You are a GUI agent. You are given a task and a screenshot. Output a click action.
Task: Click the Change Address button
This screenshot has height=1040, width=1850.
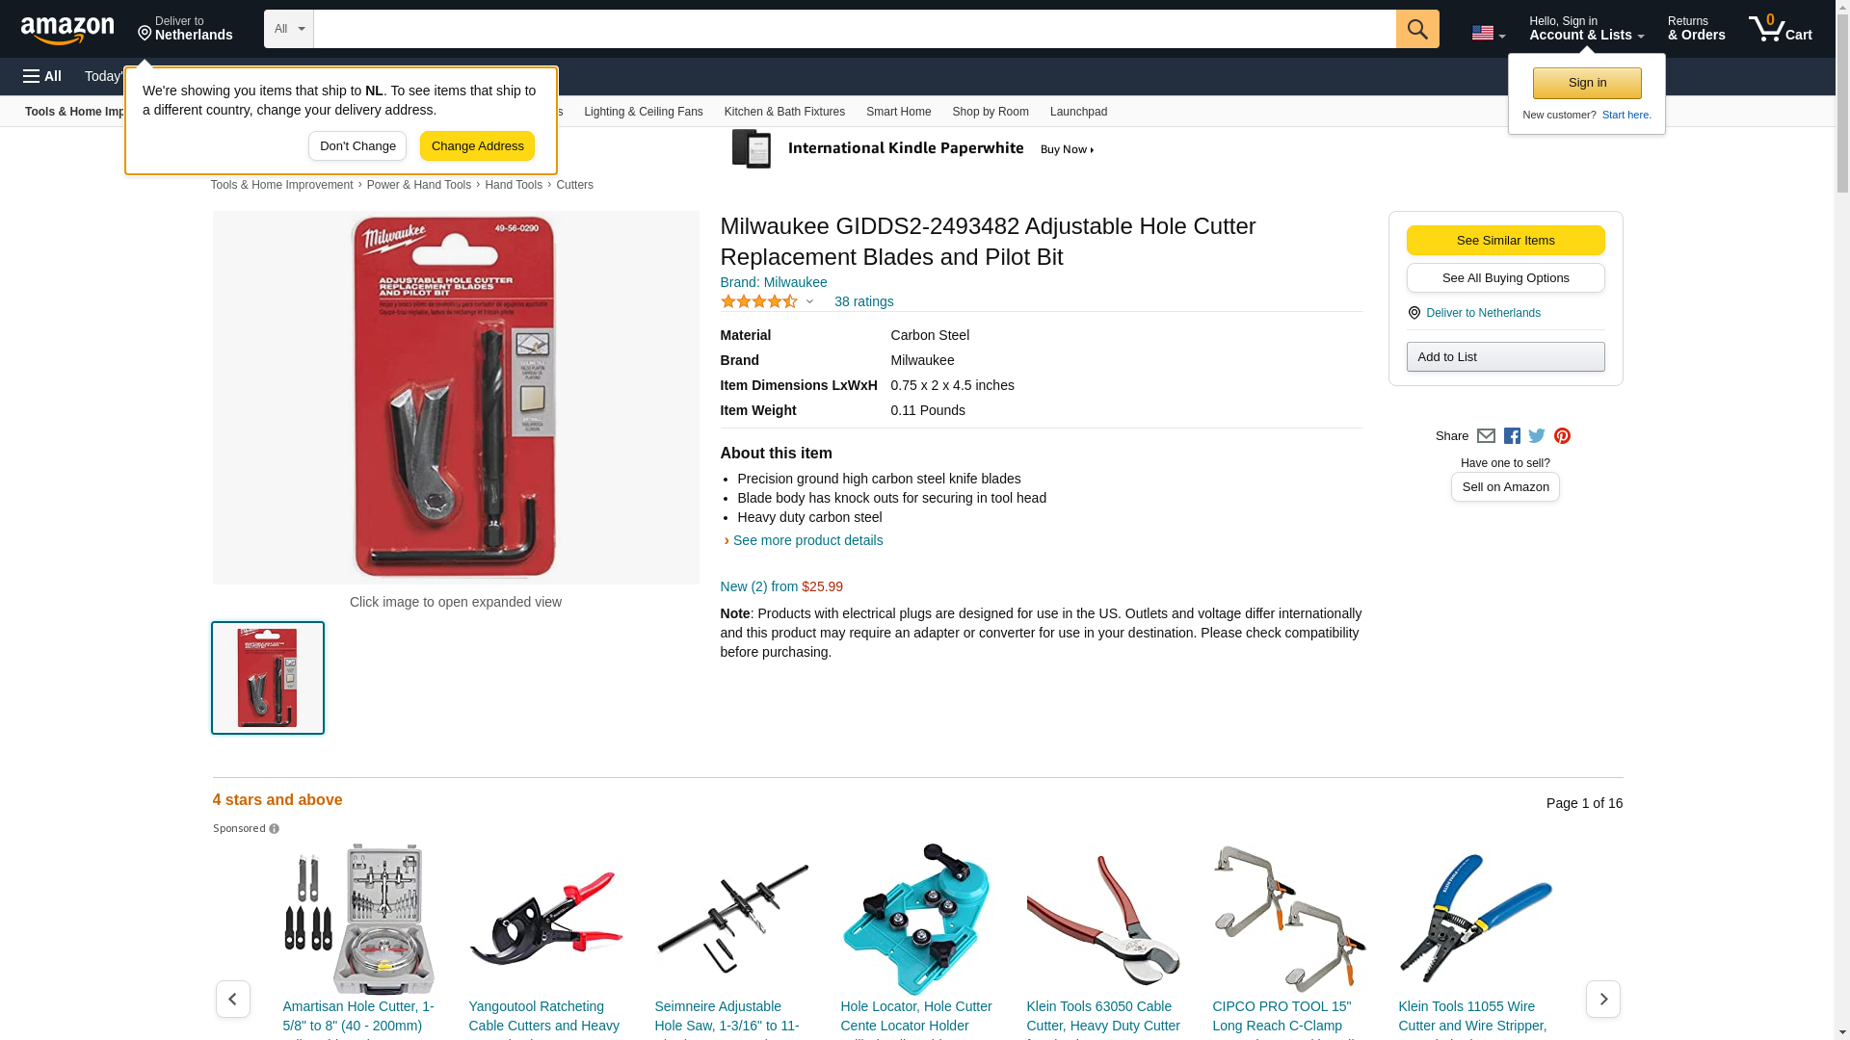click(x=477, y=146)
